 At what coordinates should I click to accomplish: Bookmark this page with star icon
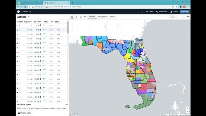(176, 7)
